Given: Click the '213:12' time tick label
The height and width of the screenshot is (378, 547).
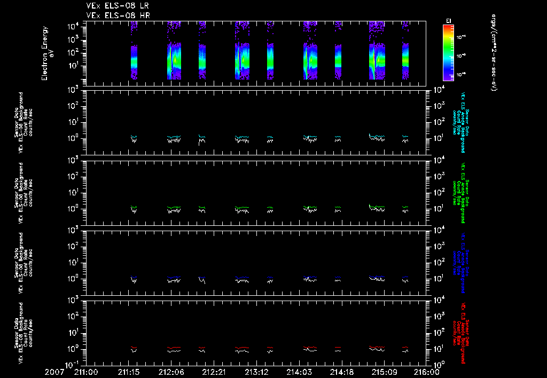Looking at the screenshot, I should [256, 372].
